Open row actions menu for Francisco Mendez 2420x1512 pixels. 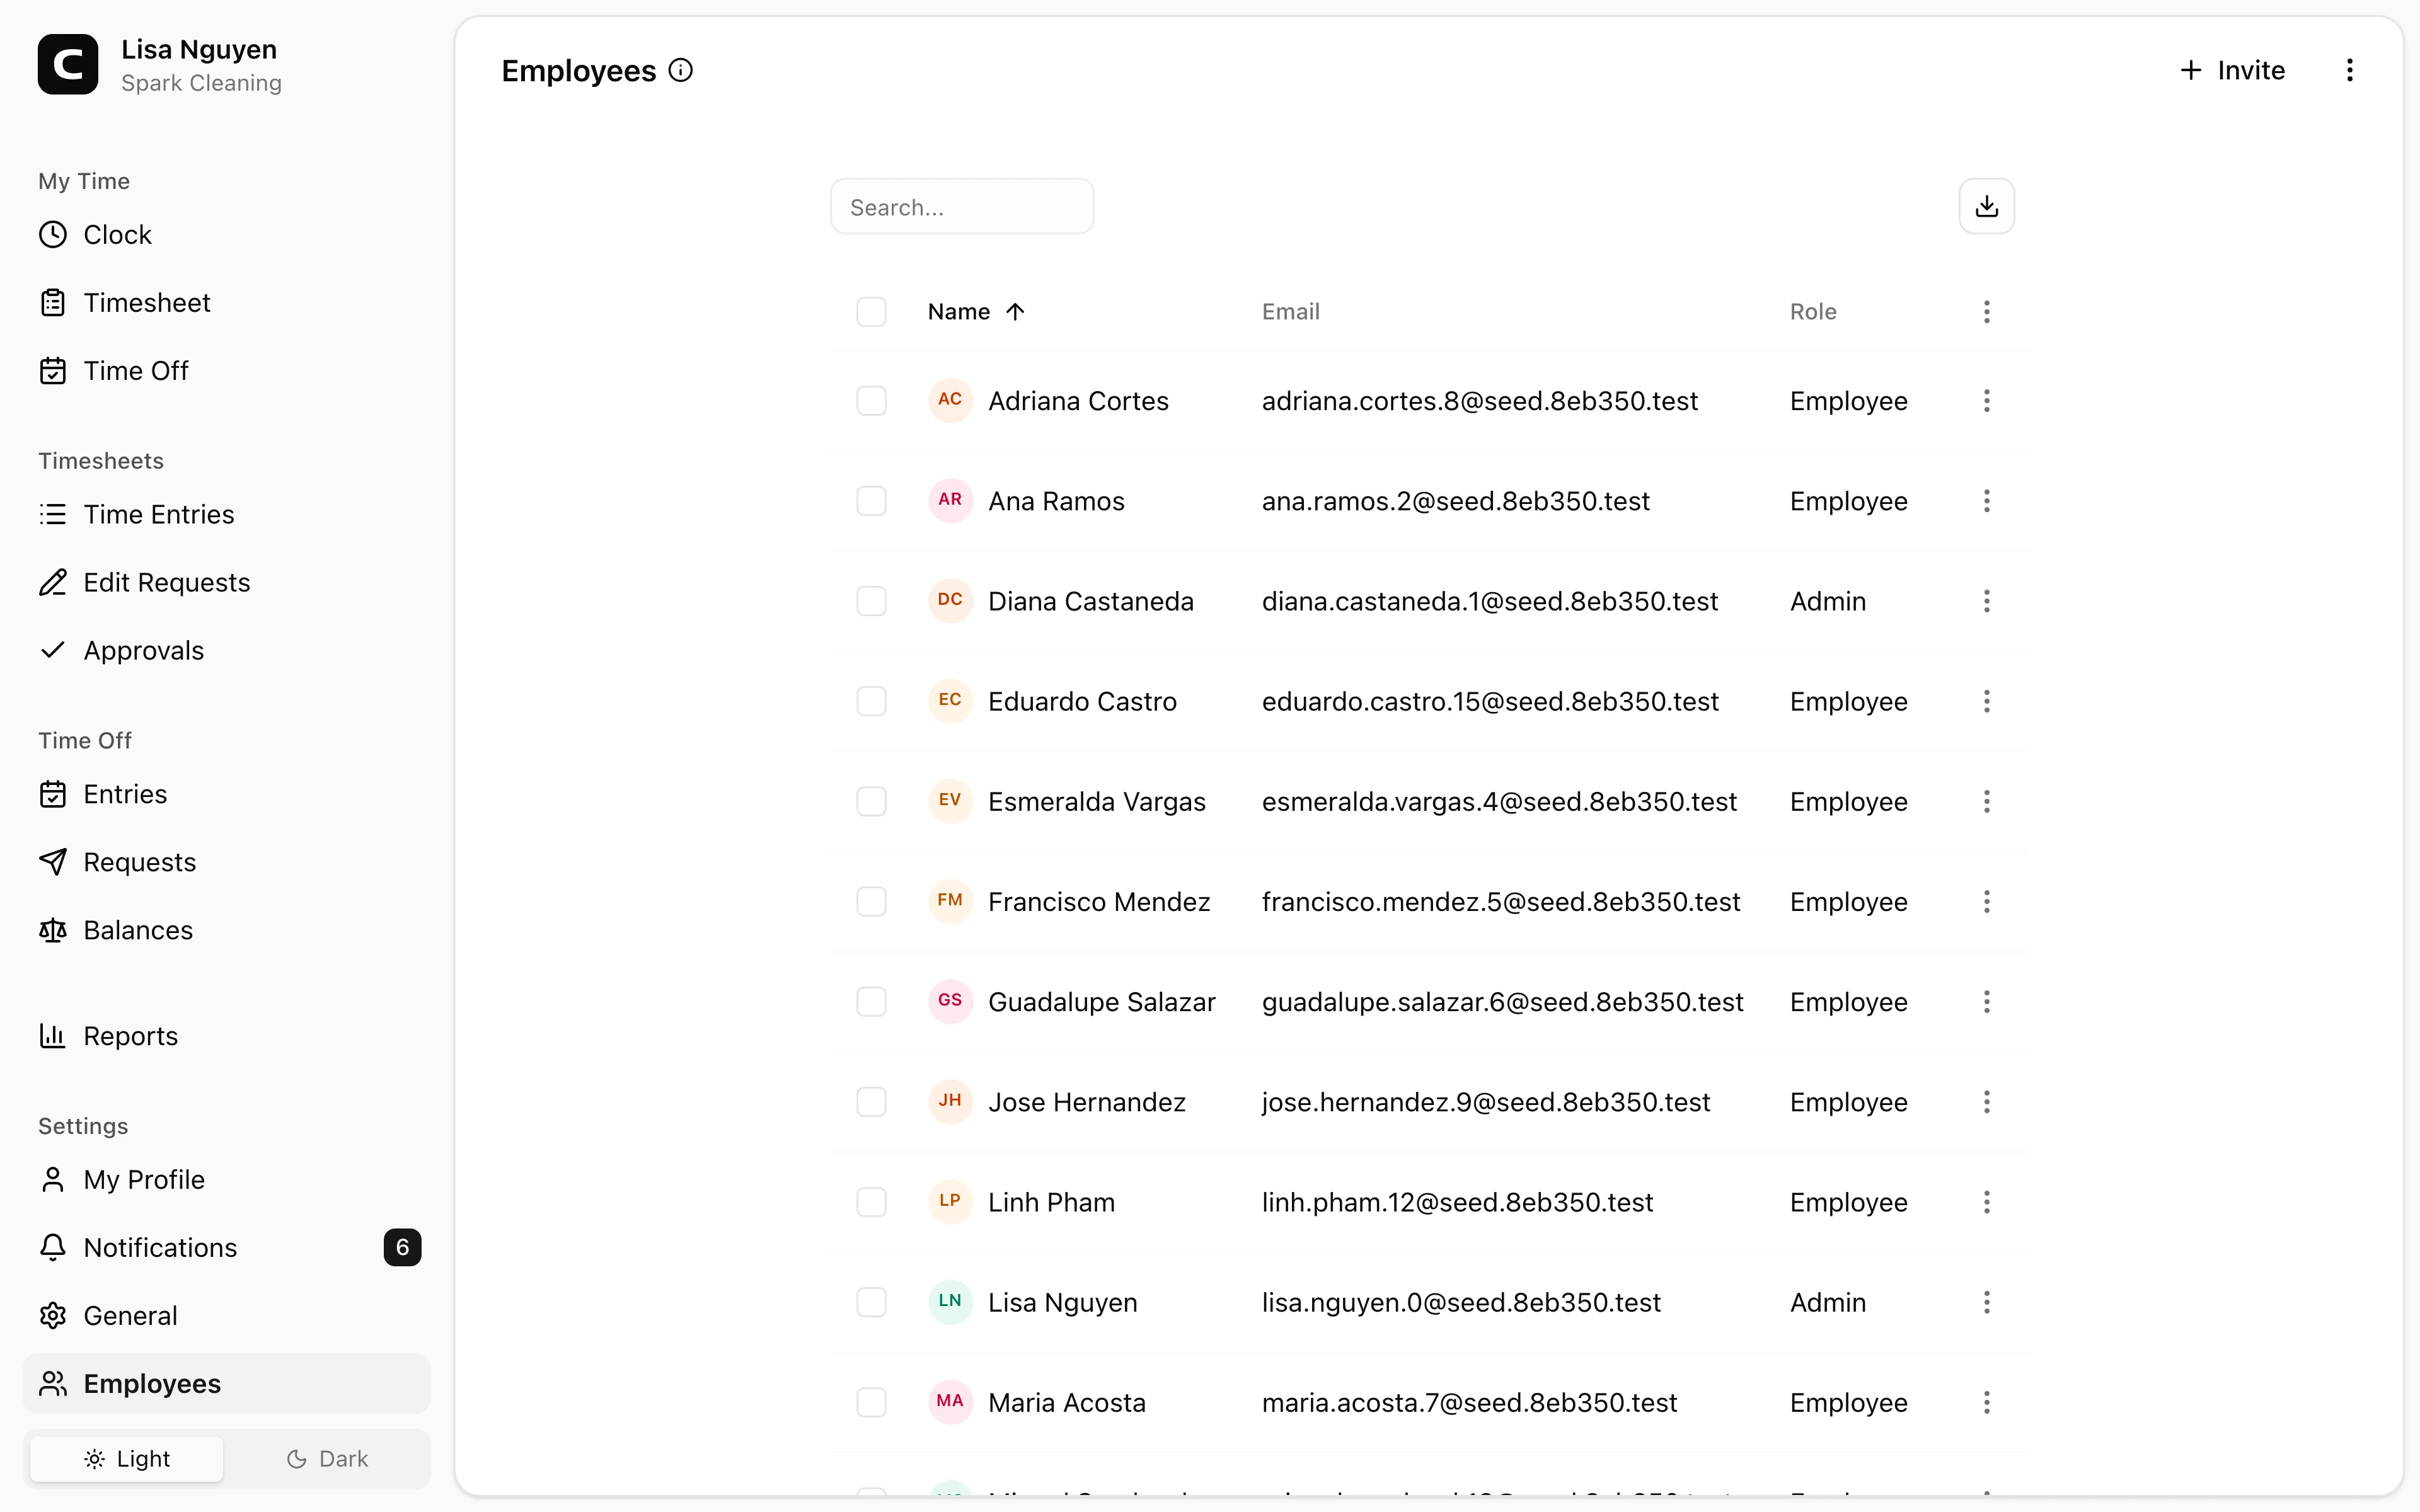click(x=1986, y=901)
